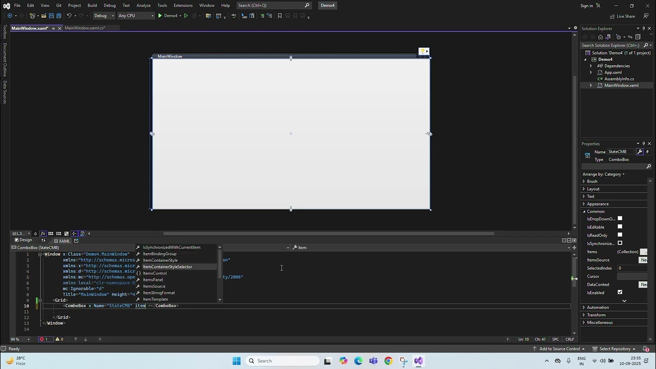
Task: Close the MainWindow.xaml tab
Action: tap(59, 28)
